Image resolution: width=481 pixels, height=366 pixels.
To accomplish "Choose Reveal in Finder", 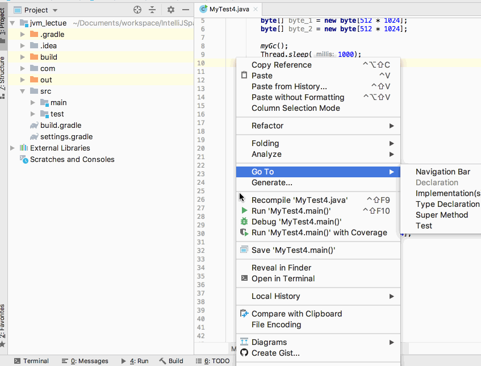I will [x=318, y=268].
